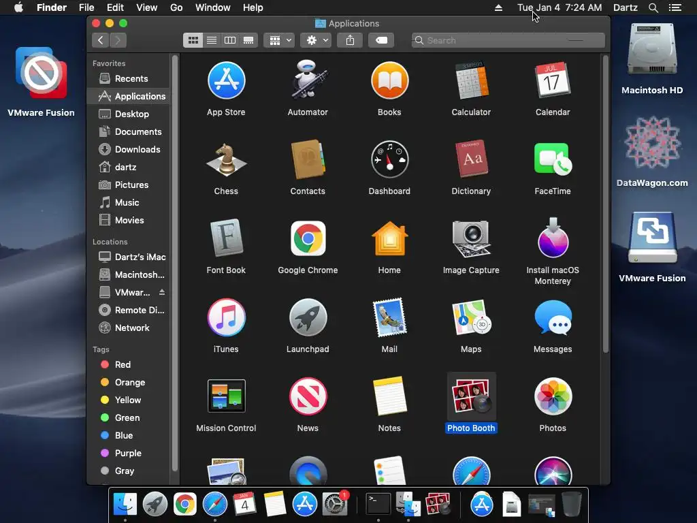The width and height of the screenshot is (697, 523).
Task: Click the Launchpad app in Finder window
Action: tap(308, 317)
